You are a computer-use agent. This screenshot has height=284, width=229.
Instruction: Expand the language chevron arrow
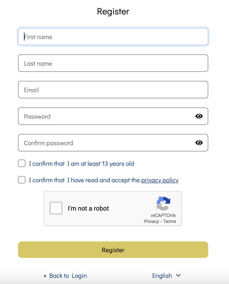coord(178,275)
